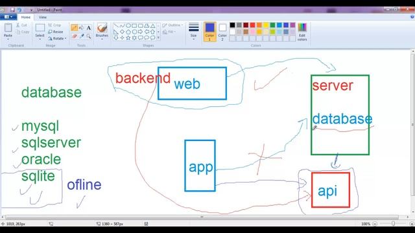The image size is (415, 233).
Task: Choose the Rectangle shape
Action: click(x=134, y=26)
